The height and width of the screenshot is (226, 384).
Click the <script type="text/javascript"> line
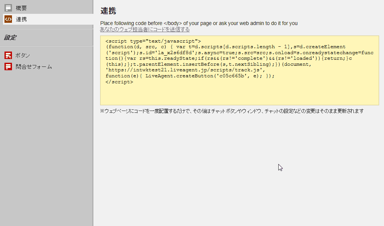point(153,41)
